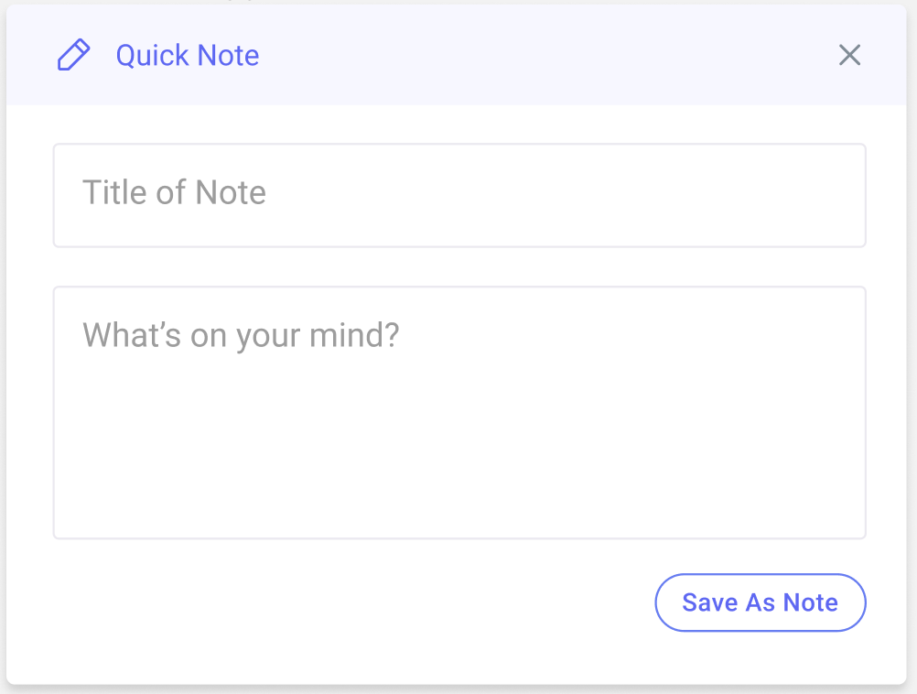
Task: Focus the Title of Note field
Action: coord(459,195)
